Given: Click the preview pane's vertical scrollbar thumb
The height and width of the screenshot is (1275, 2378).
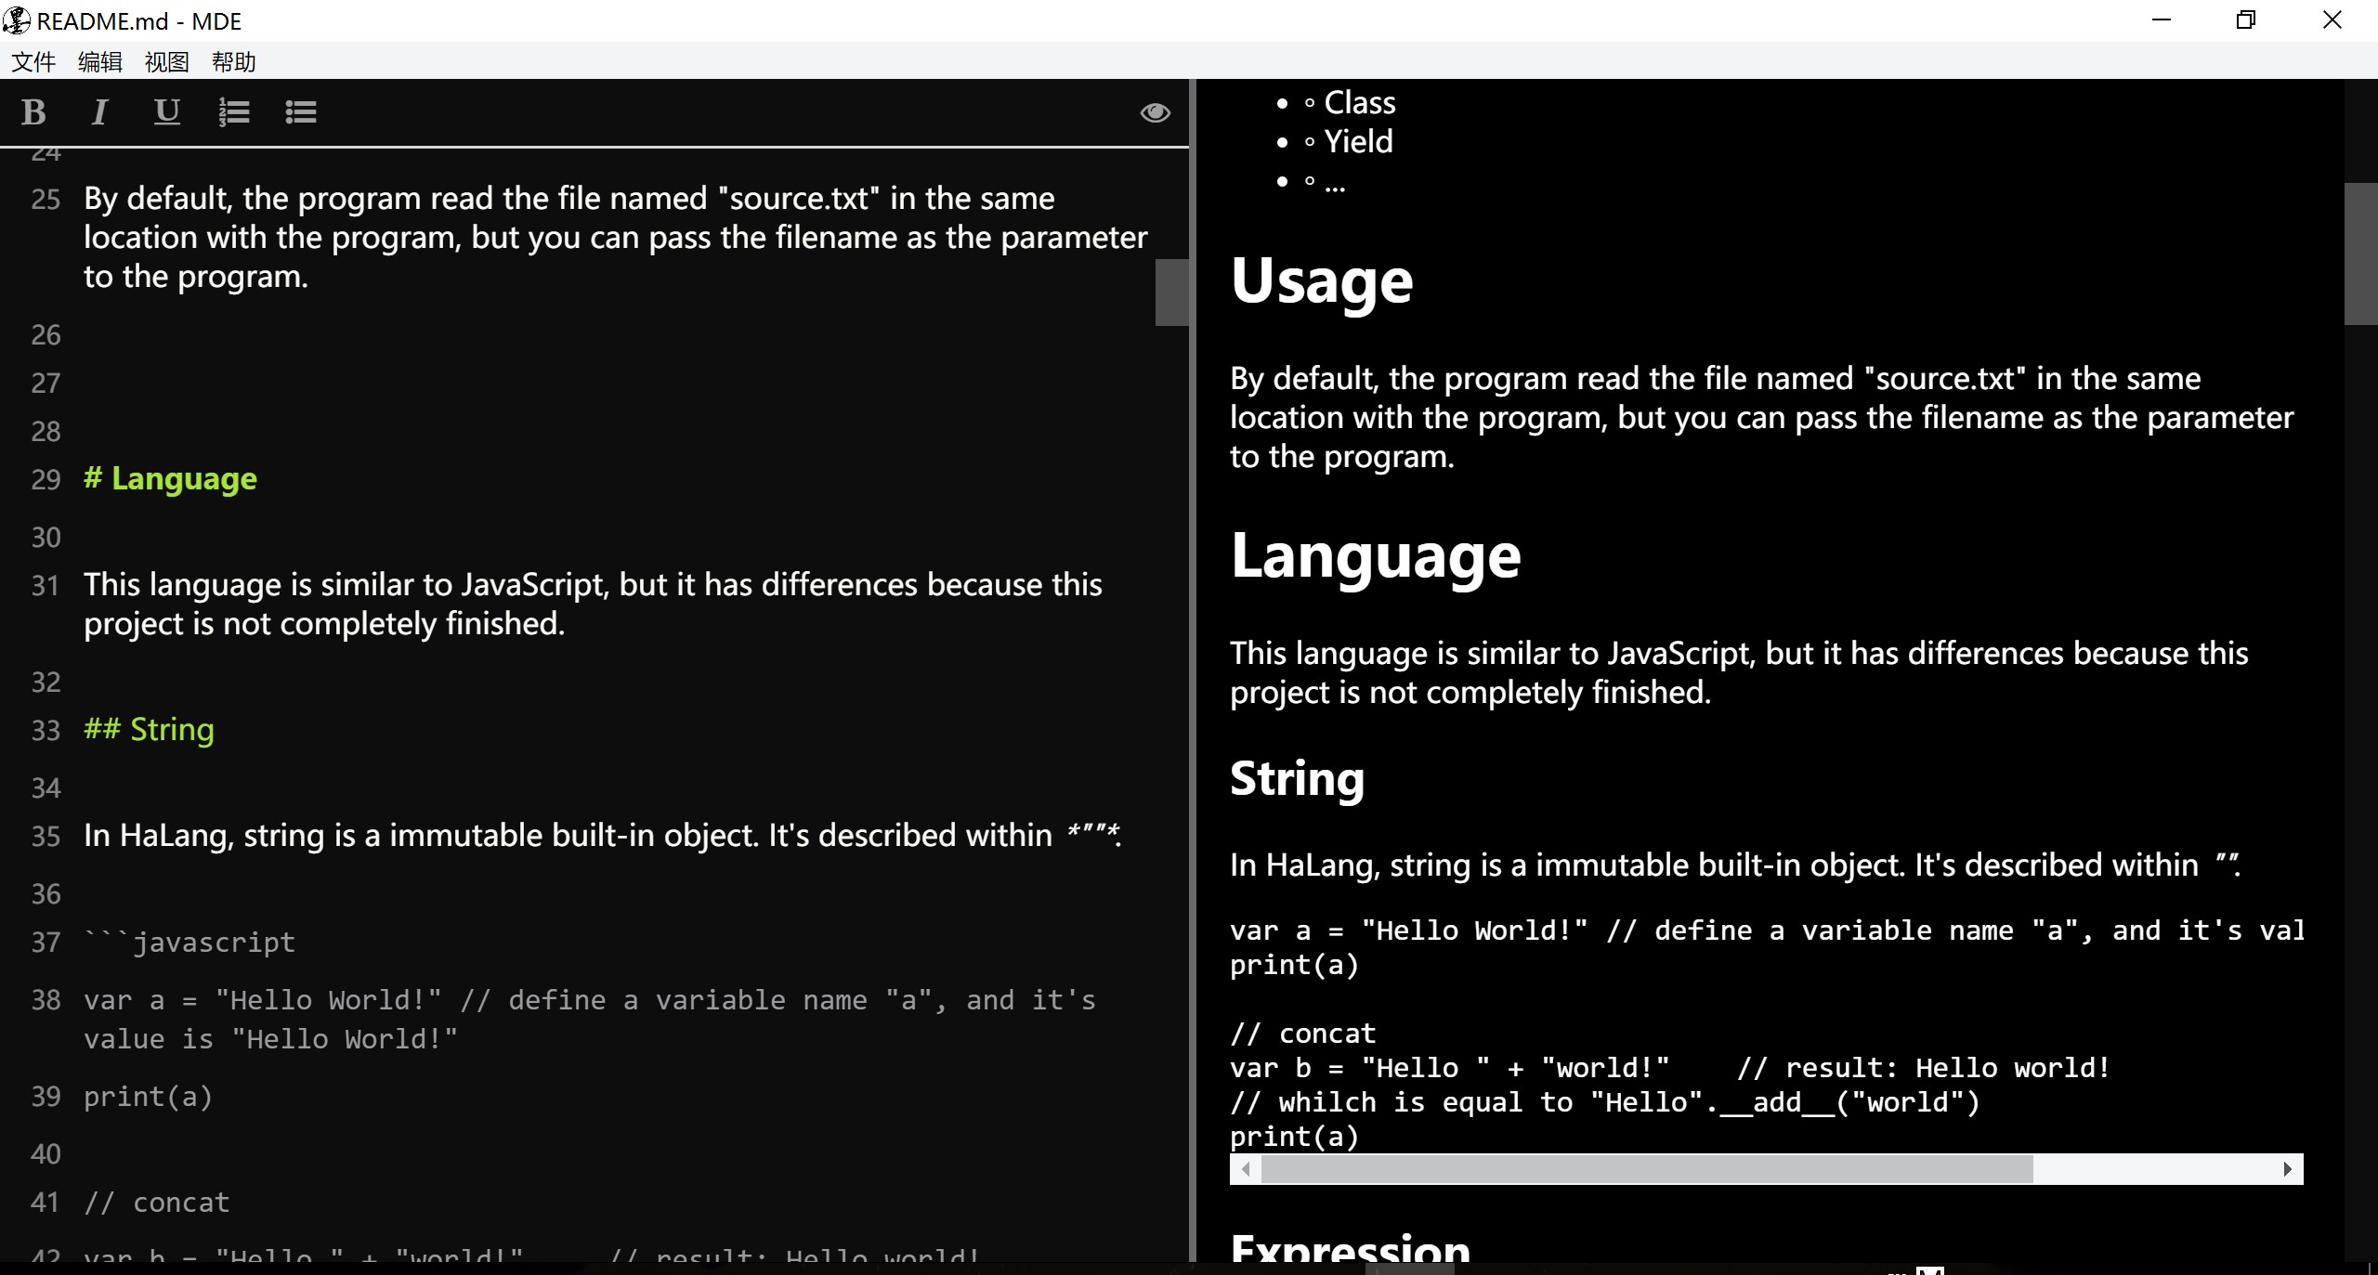Looking at the screenshot, I should (x=2360, y=254).
